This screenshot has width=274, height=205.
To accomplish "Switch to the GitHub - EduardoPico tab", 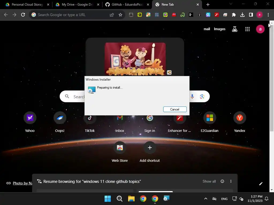I will [x=127, y=5].
